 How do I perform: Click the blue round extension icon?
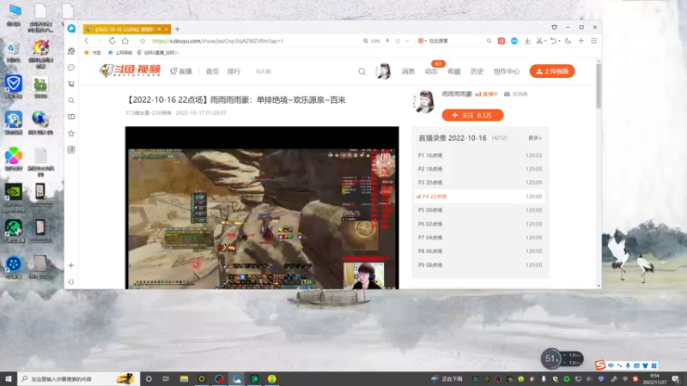pyautogui.click(x=514, y=40)
